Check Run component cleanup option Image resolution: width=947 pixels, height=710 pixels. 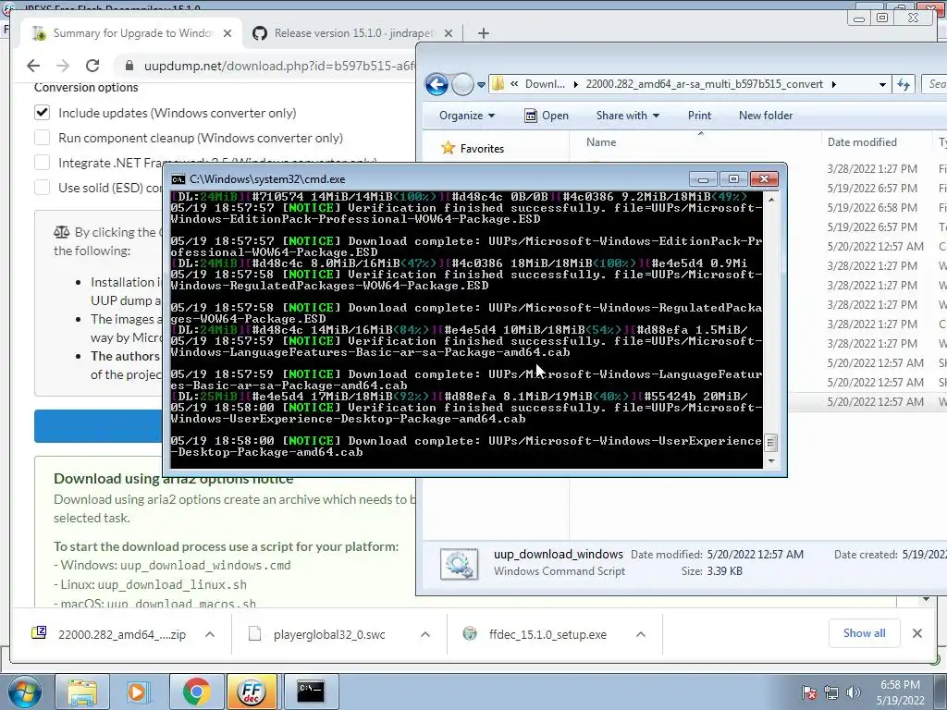coord(42,138)
